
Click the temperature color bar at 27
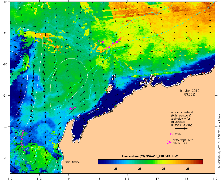(164, 162)
